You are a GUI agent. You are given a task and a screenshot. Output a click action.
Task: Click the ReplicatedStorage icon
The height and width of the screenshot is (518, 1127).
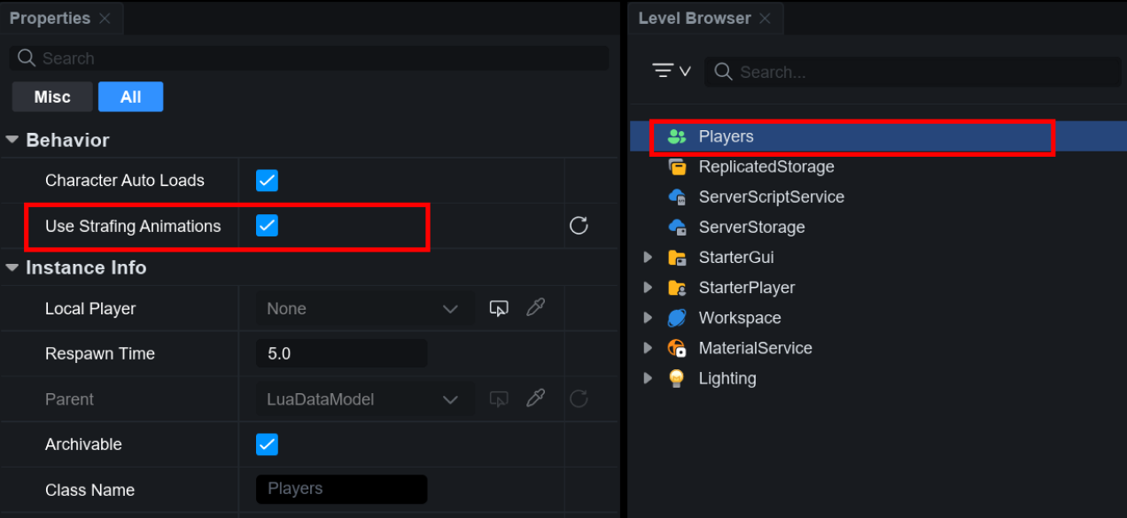[x=677, y=166]
